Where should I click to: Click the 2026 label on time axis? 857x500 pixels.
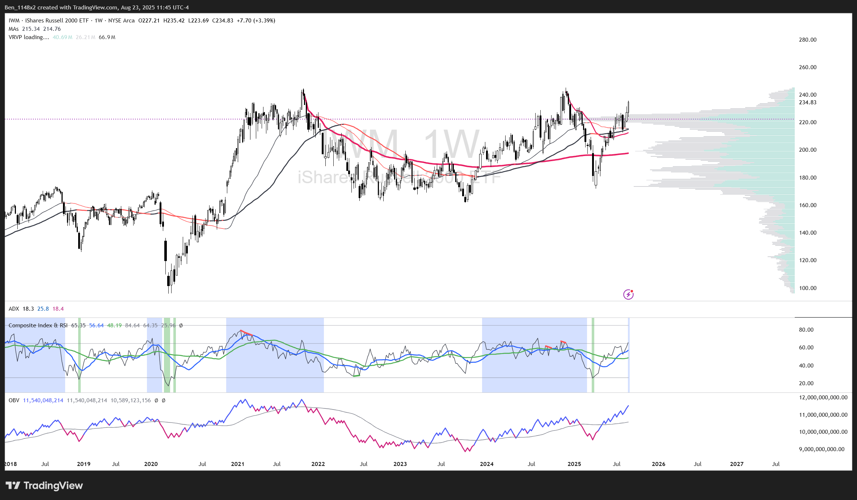point(658,464)
